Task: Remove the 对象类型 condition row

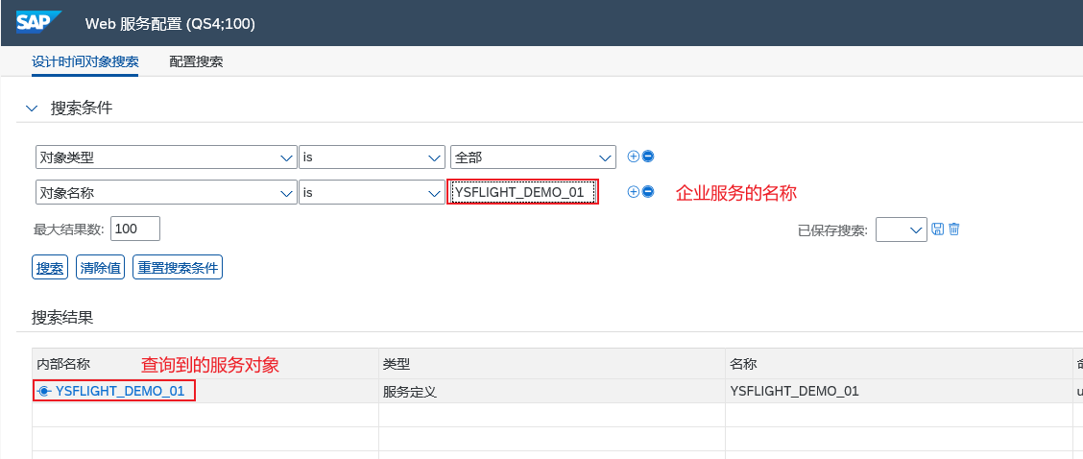Action: [x=648, y=157]
